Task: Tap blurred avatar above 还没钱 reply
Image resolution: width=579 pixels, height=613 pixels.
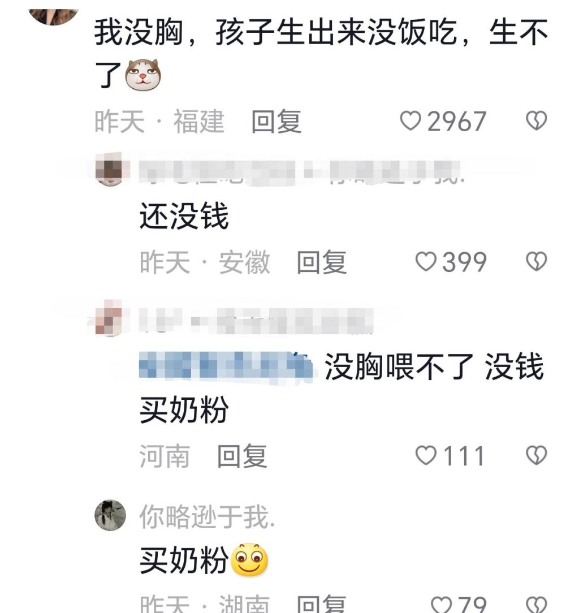Action: click(x=110, y=170)
